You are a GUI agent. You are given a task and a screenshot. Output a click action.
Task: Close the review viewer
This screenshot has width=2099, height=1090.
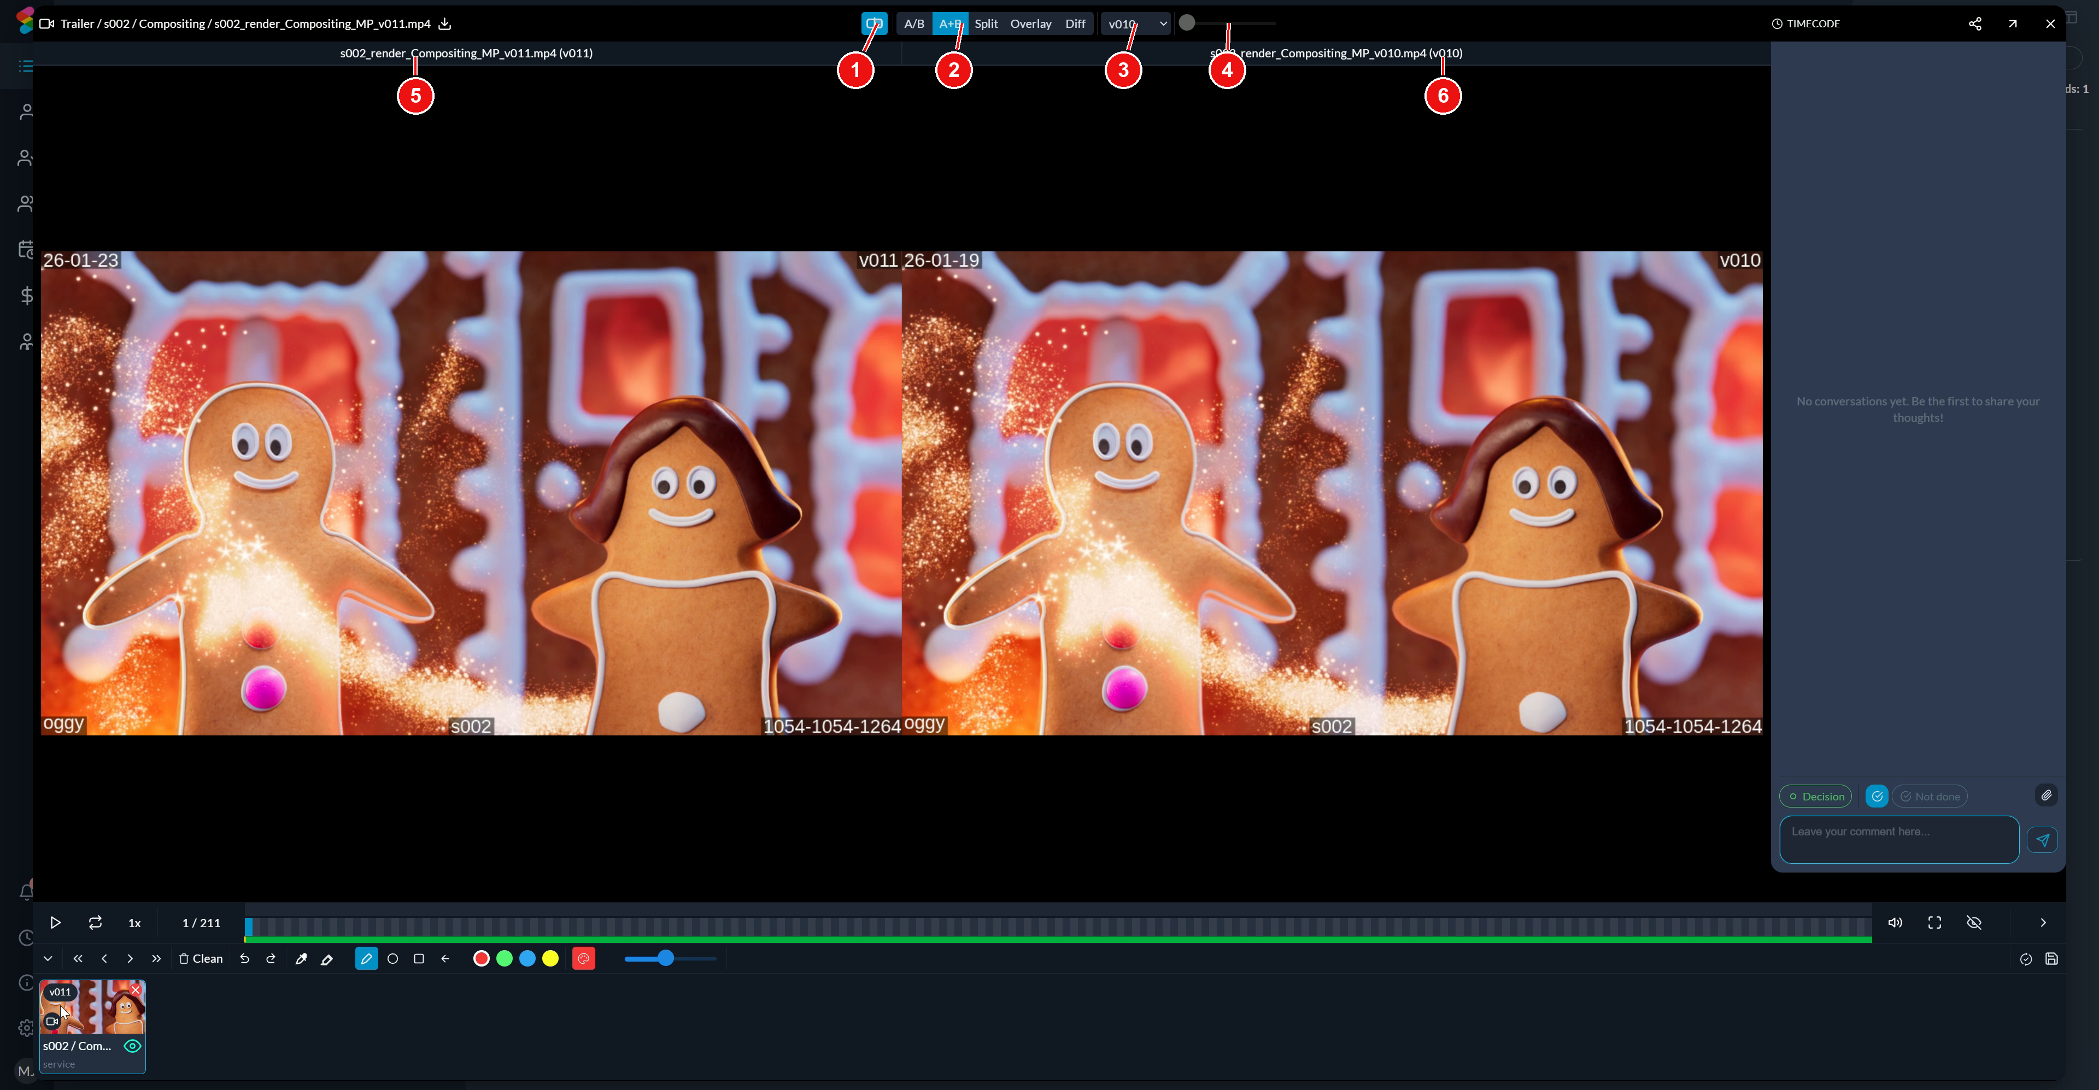2050,23
